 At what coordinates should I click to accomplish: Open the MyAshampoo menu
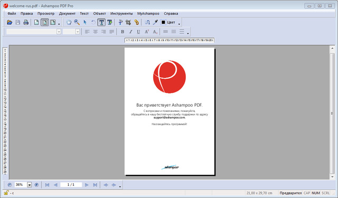point(148,14)
